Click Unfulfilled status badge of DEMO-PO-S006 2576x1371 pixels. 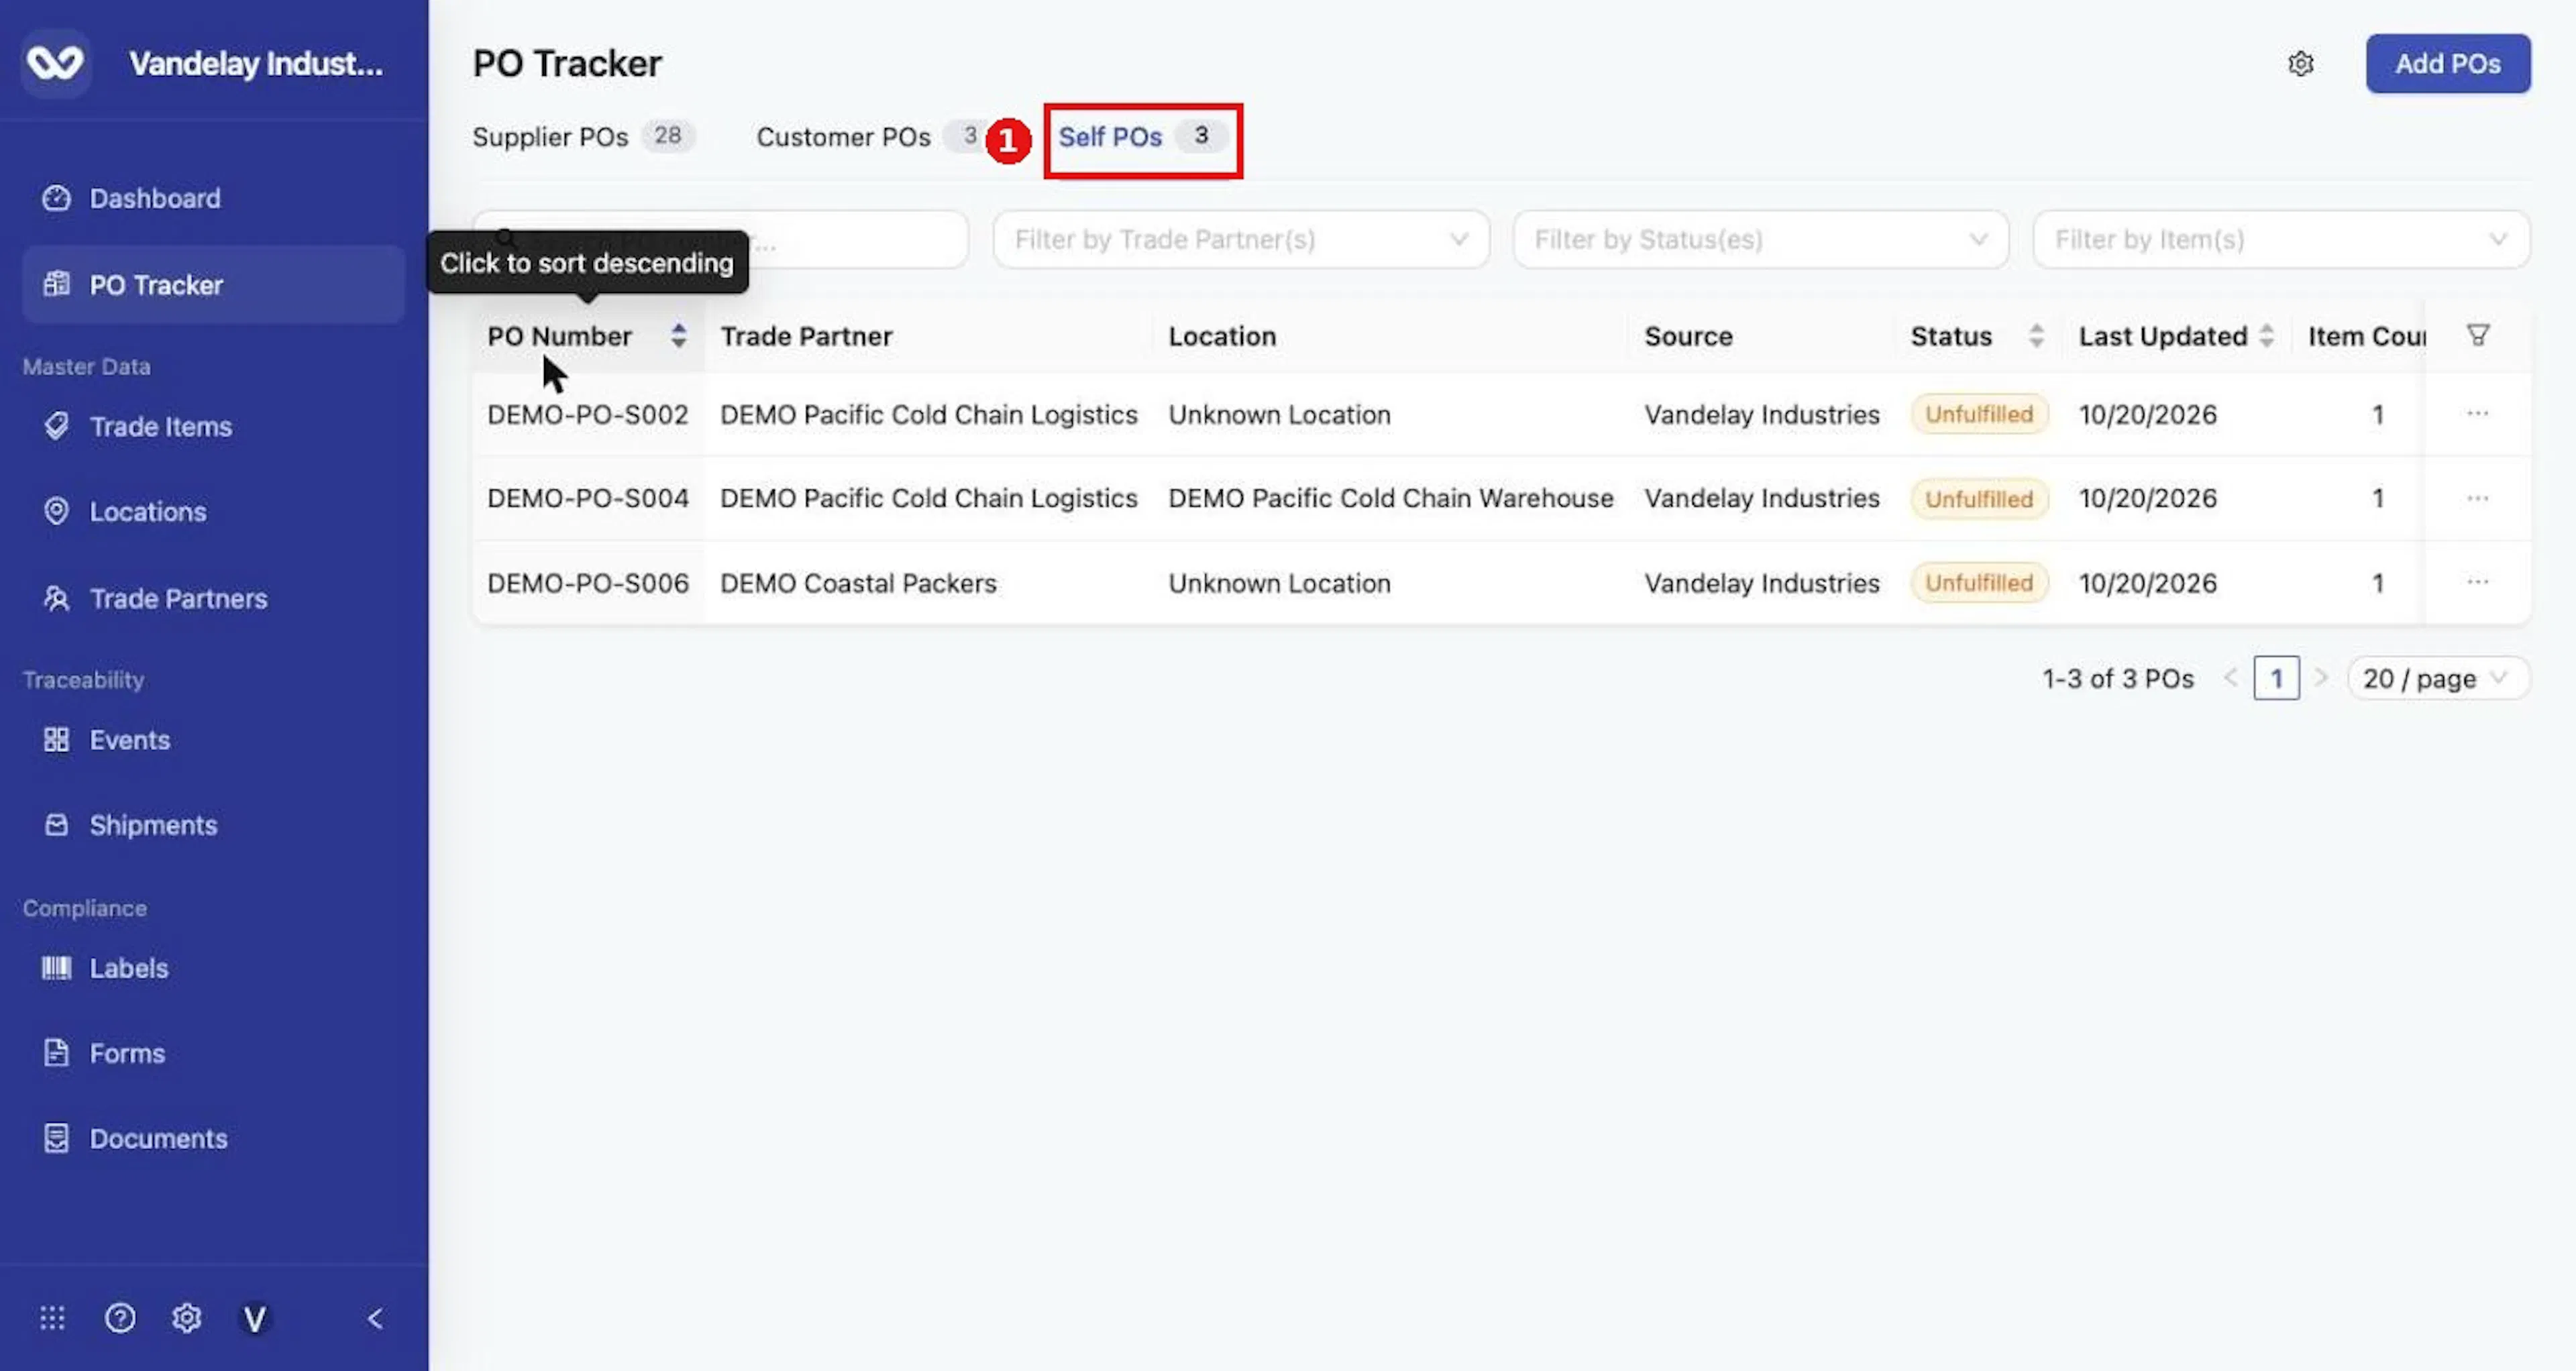[1979, 583]
